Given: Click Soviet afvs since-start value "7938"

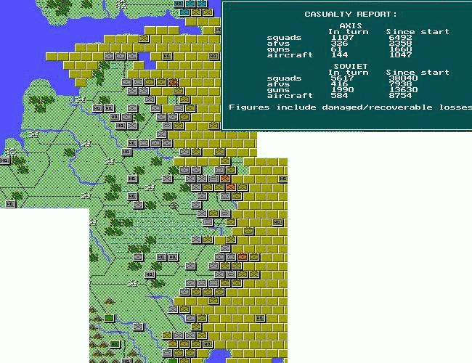Looking at the screenshot, I should [400, 84].
